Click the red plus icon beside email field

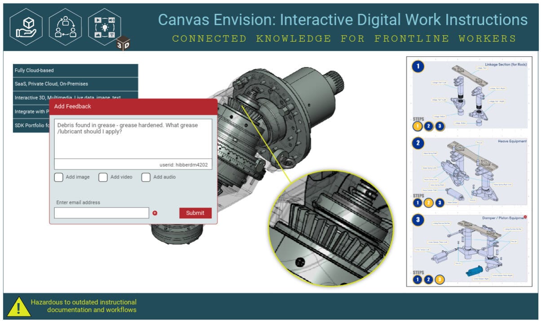(x=155, y=213)
